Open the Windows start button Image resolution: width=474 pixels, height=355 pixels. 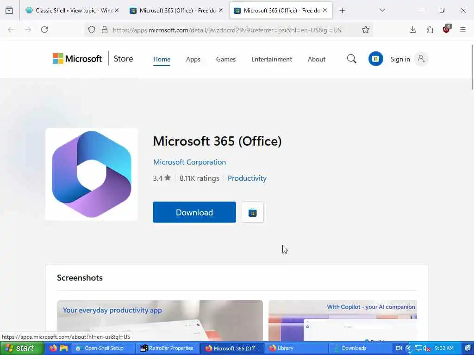(x=22, y=349)
